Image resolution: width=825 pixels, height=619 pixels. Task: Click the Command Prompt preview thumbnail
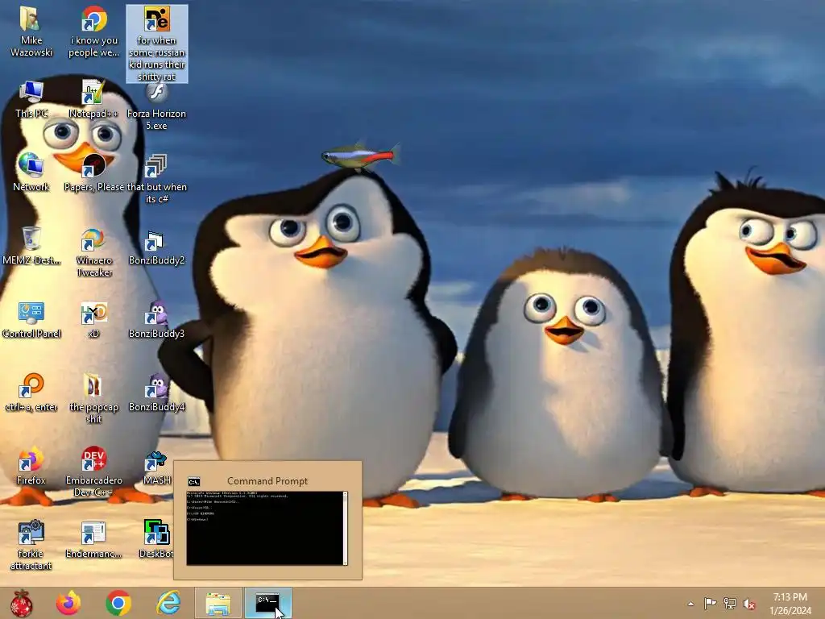click(x=267, y=529)
